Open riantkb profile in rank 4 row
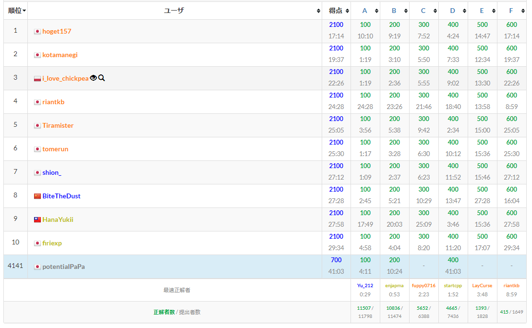The width and height of the screenshot is (532, 328). point(53,102)
